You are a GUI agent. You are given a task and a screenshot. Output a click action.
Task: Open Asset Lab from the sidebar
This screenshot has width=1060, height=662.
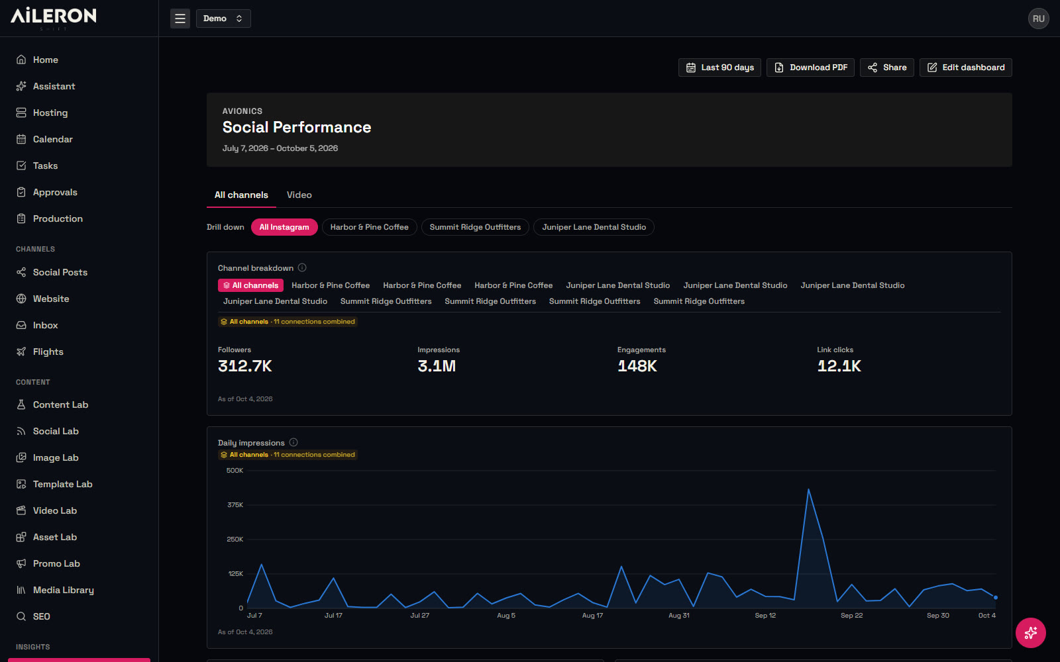click(x=79, y=537)
